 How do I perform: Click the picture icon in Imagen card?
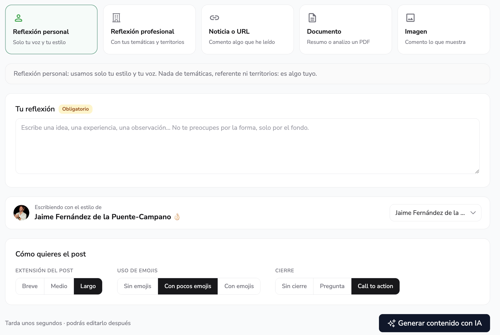pyautogui.click(x=410, y=18)
